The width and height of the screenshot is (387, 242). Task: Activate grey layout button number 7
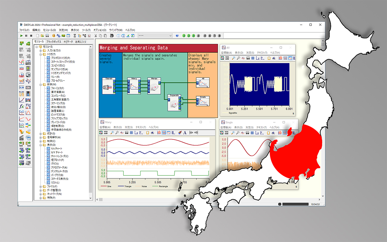(x=215, y=36)
